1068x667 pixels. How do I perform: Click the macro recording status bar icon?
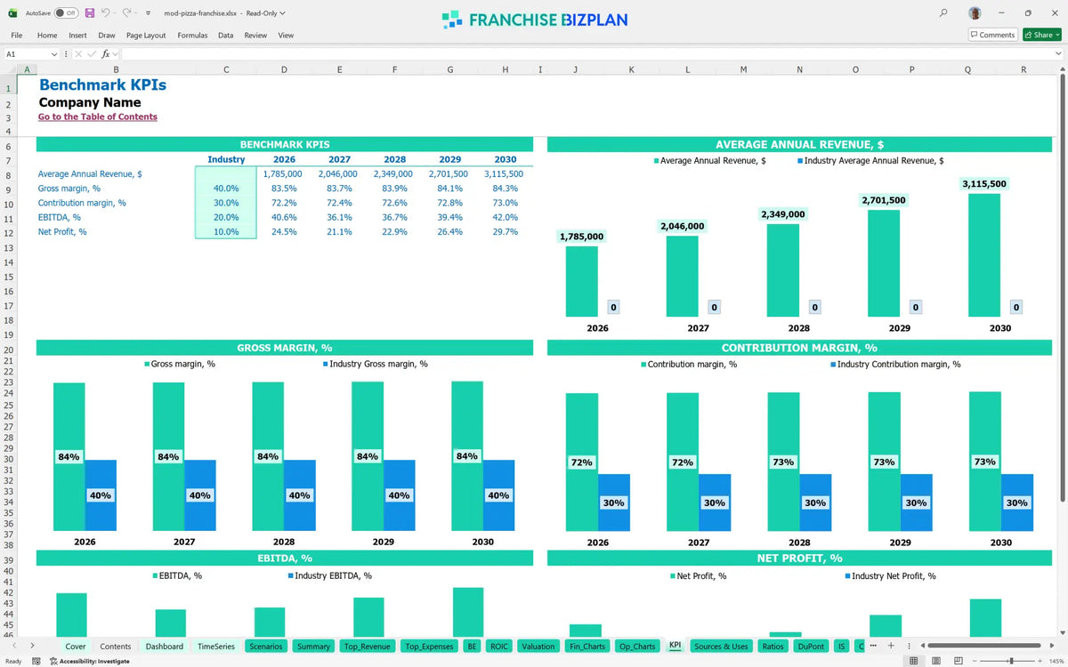pos(36,661)
